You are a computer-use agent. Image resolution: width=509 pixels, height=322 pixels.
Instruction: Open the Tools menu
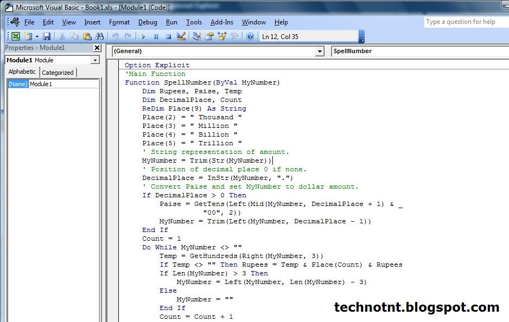click(x=194, y=22)
